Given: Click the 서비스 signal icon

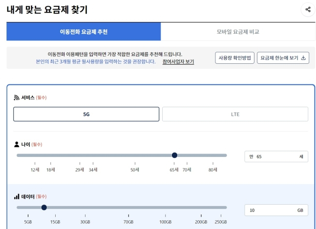Looking at the screenshot, I should [17, 97].
